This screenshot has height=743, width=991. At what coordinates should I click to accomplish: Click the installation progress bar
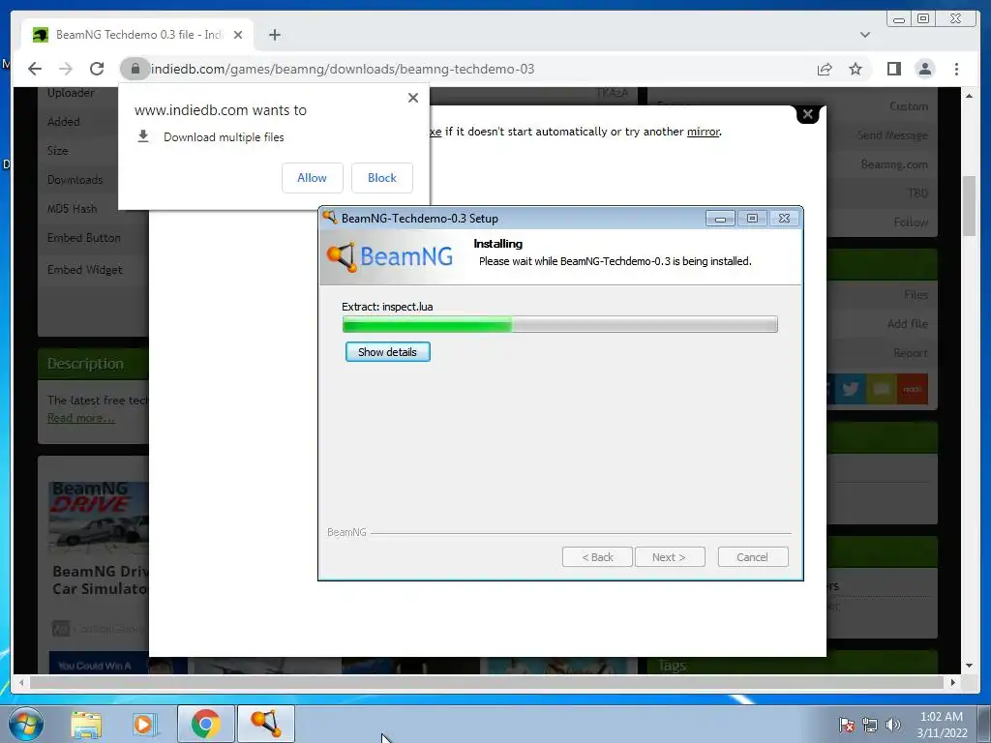click(x=560, y=324)
